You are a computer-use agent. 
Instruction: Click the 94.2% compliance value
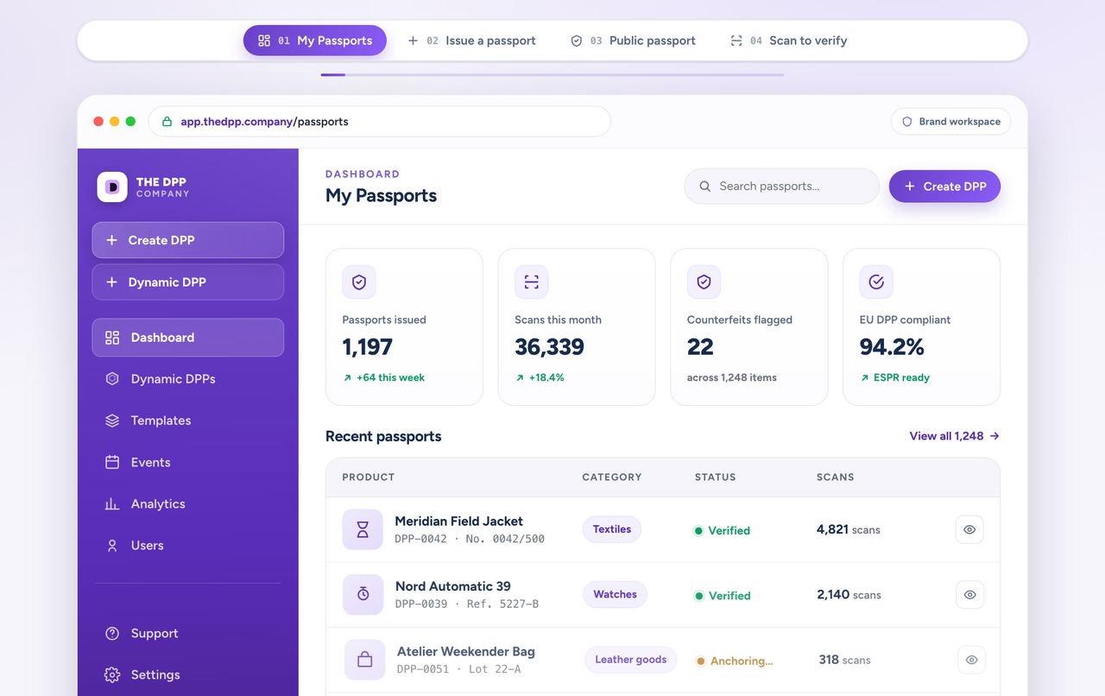[892, 347]
